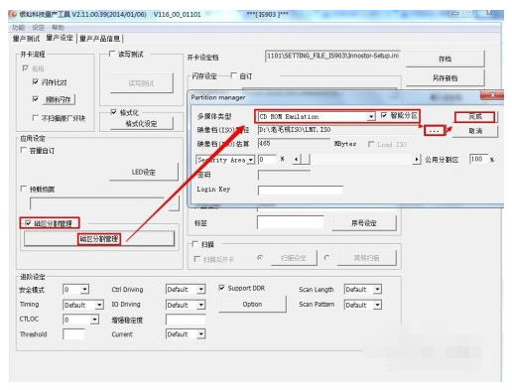This screenshot has width=512, height=390.
Task: Click the 磁区分割管理 button
Action: pos(99,239)
